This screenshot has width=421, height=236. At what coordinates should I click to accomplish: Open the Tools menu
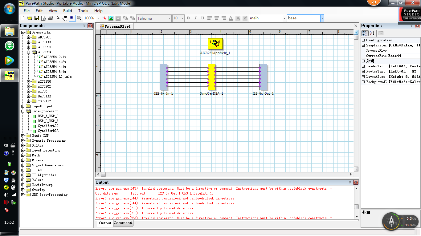pos(83,10)
